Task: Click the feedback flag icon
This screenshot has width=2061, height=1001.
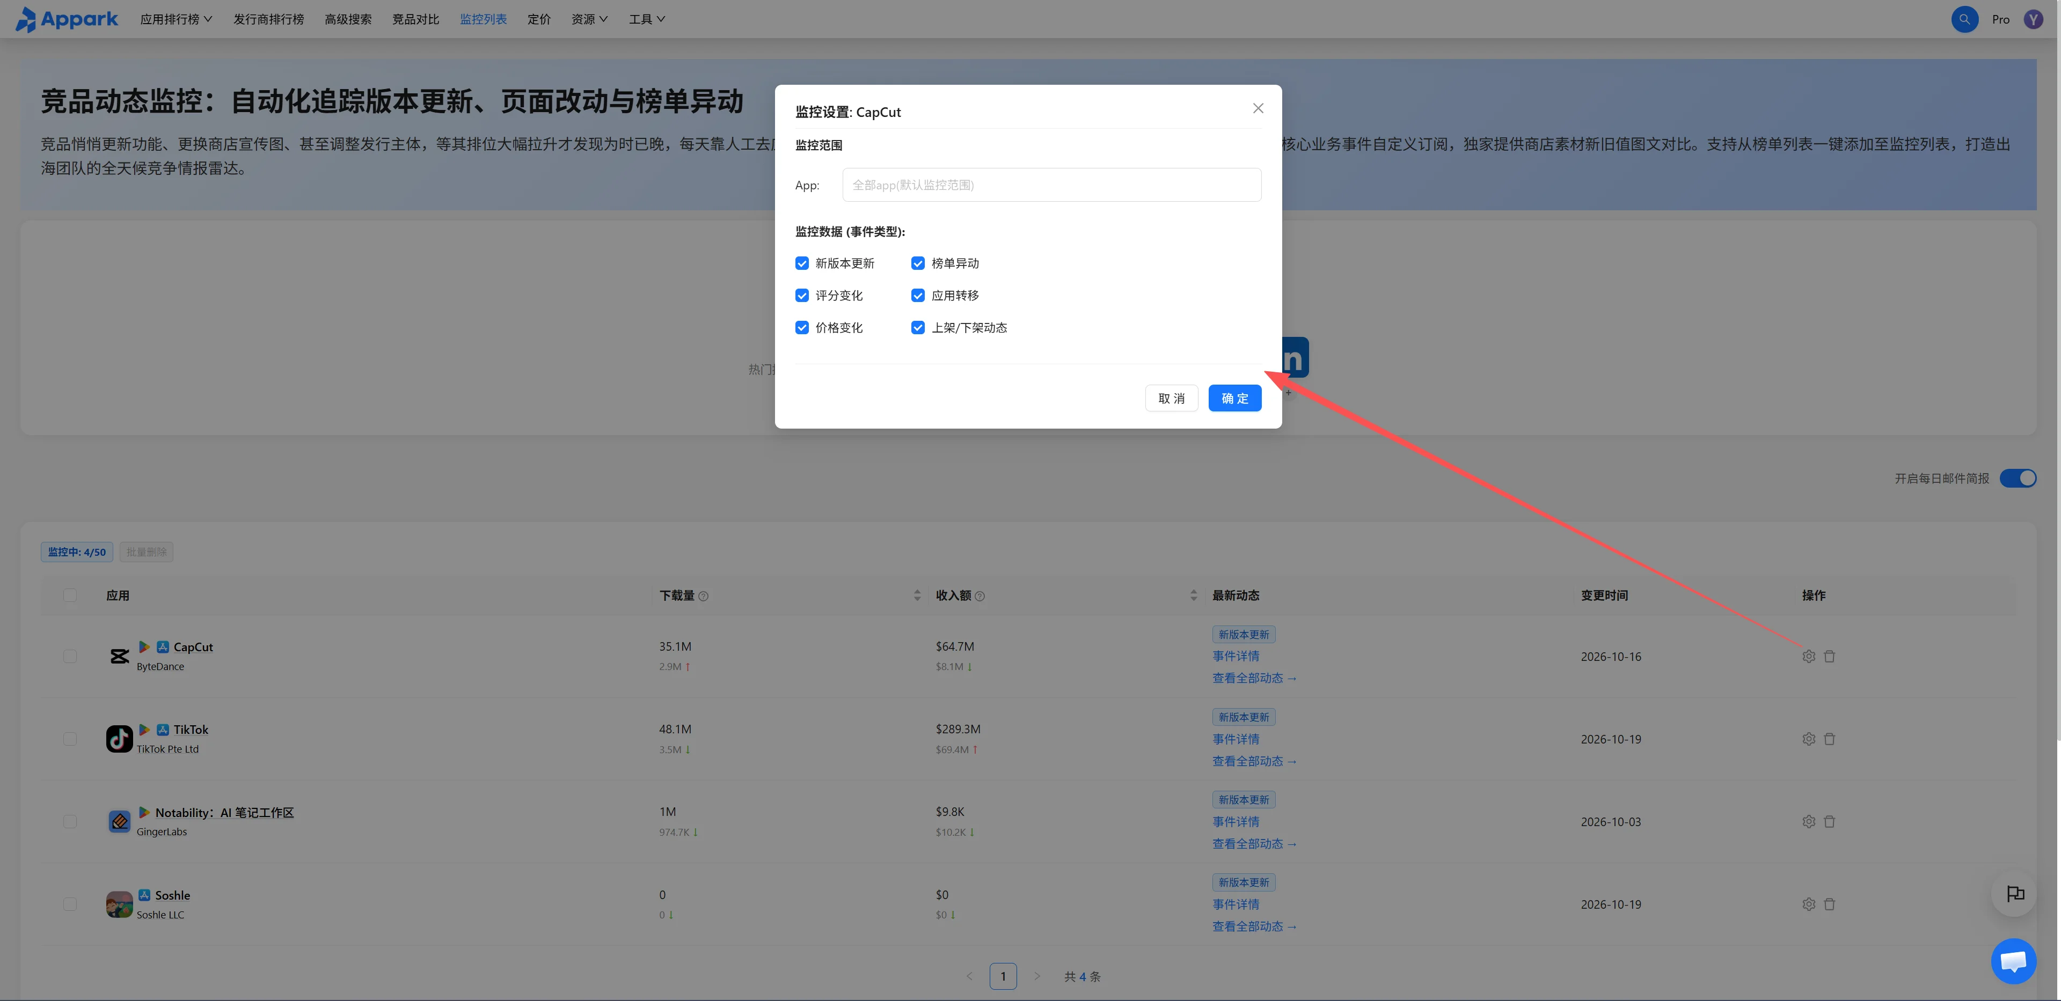Action: 2015,894
